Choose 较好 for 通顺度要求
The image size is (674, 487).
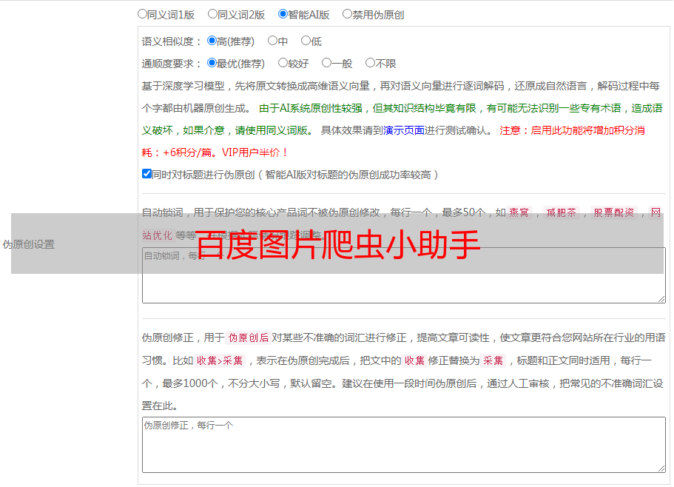click(x=283, y=64)
